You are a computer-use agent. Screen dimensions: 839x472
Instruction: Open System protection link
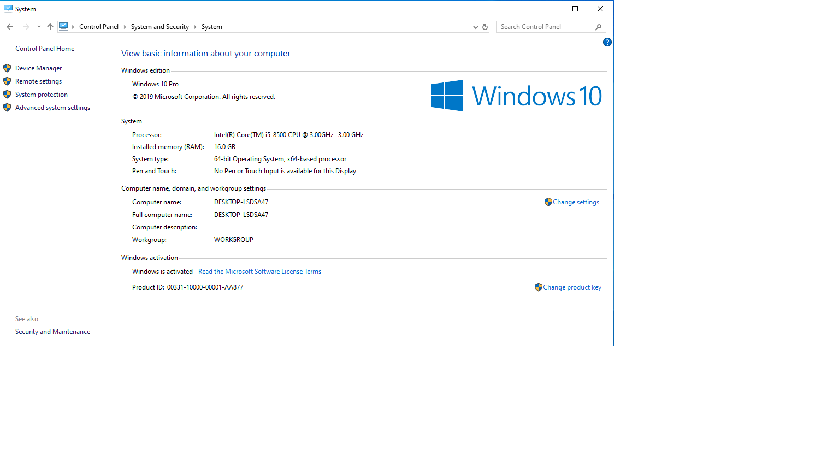(x=42, y=95)
